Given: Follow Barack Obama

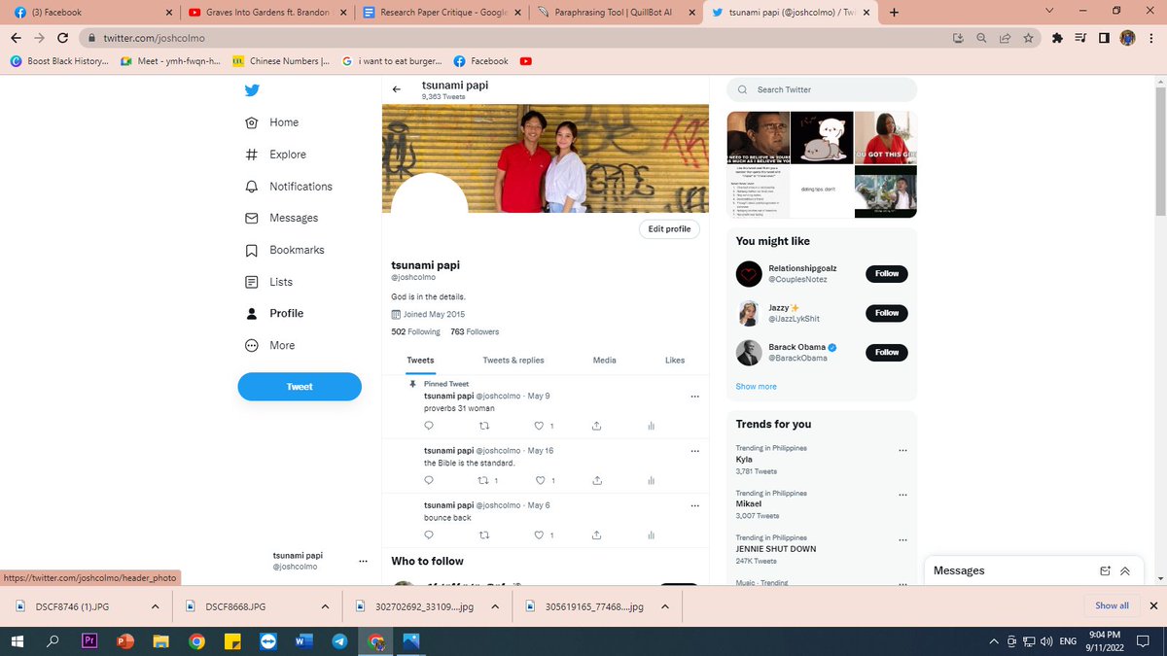Looking at the screenshot, I should 887,352.
